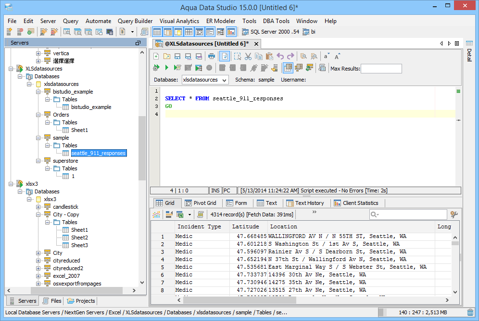Click the SQL Server 2000 .54 shortcut

271,32
